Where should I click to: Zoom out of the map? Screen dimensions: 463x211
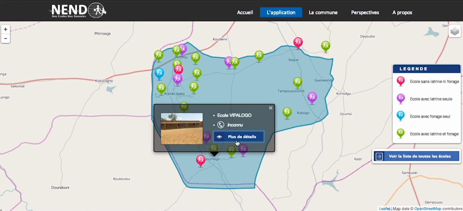point(5,39)
